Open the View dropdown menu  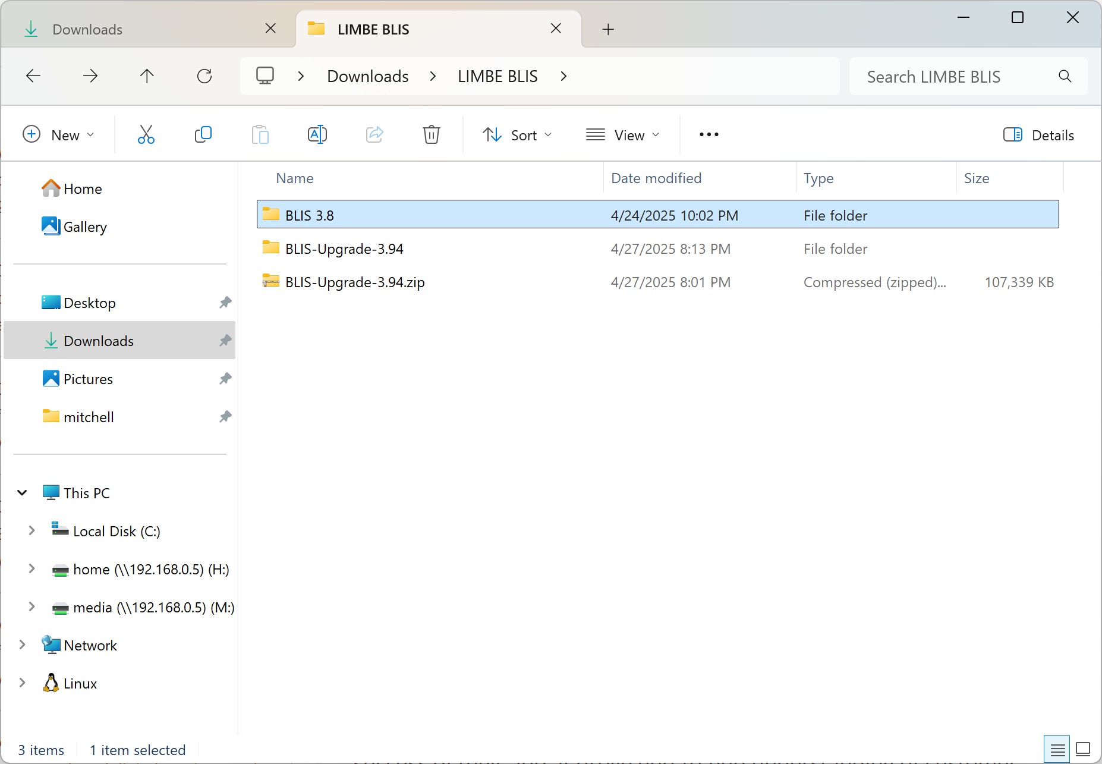pos(623,135)
